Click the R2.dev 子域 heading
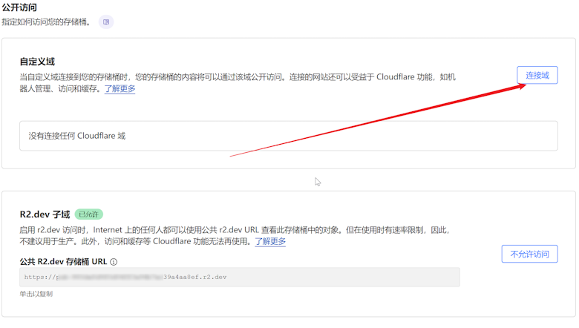 click(x=45, y=214)
